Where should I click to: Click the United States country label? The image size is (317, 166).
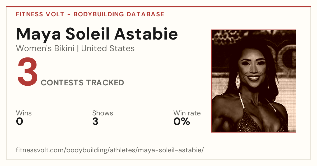[108, 48]
